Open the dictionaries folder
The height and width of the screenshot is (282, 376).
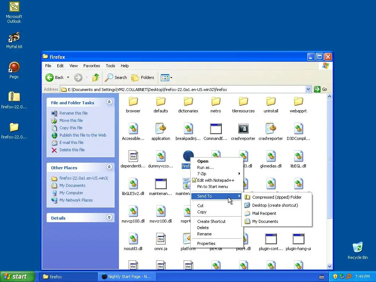coord(188,105)
